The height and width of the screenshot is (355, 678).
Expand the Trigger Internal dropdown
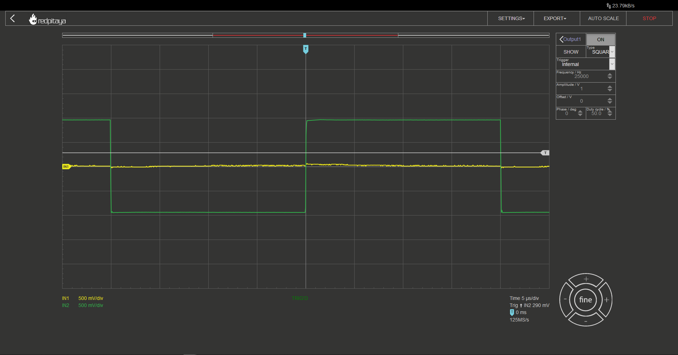586,64
